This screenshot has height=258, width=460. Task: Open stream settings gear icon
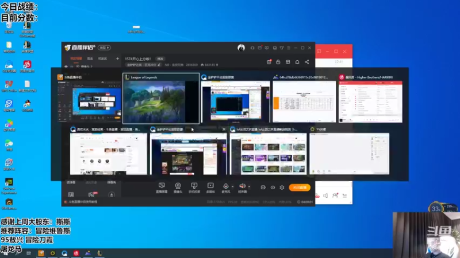(x=282, y=187)
